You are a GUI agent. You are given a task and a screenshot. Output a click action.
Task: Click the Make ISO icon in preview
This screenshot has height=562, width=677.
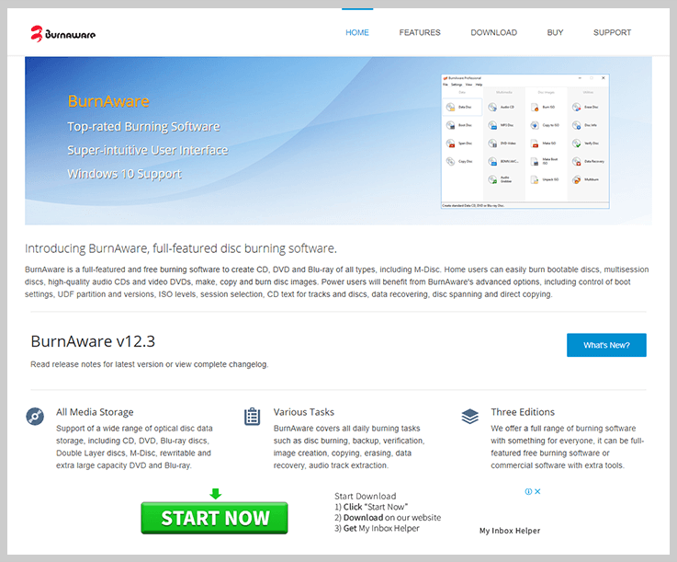pos(535,143)
